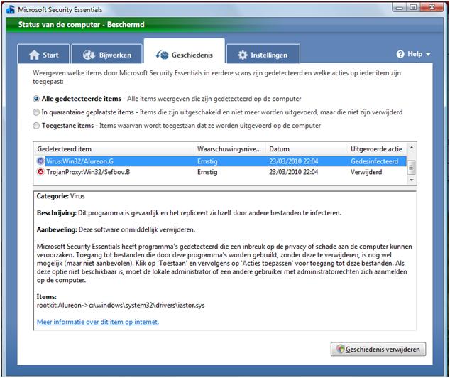The image size is (450, 378).
Task: Open 'Meer informatie over dit item op internet' link
Action: tap(98, 322)
